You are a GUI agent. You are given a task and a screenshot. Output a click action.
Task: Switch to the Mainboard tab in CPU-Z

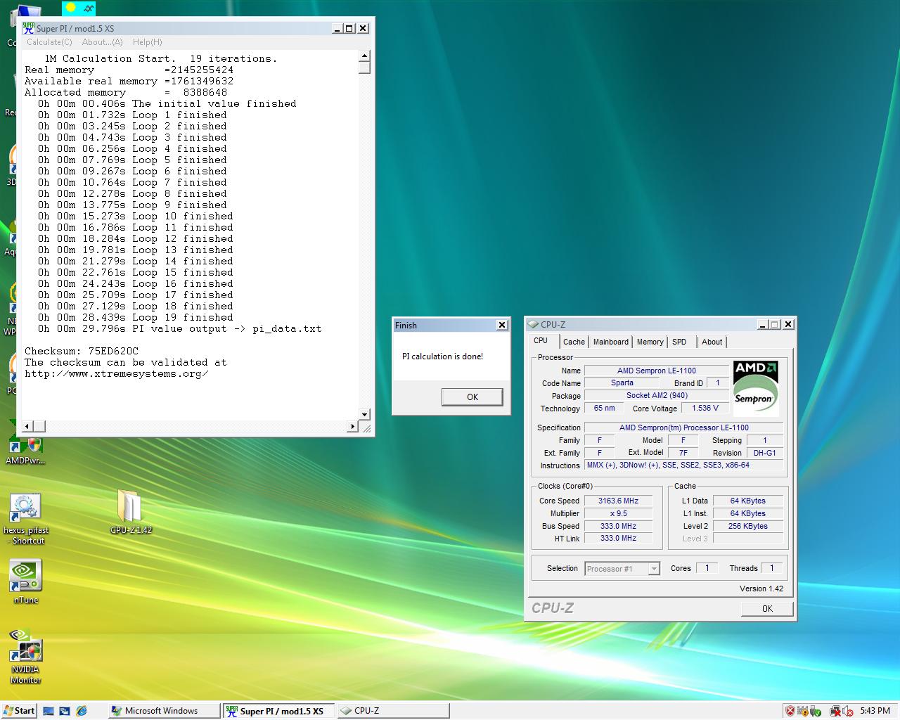click(x=611, y=342)
